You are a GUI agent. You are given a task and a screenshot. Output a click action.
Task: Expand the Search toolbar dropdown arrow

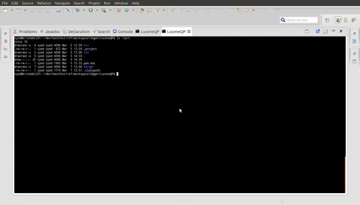pyautogui.click(x=164, y=10)
